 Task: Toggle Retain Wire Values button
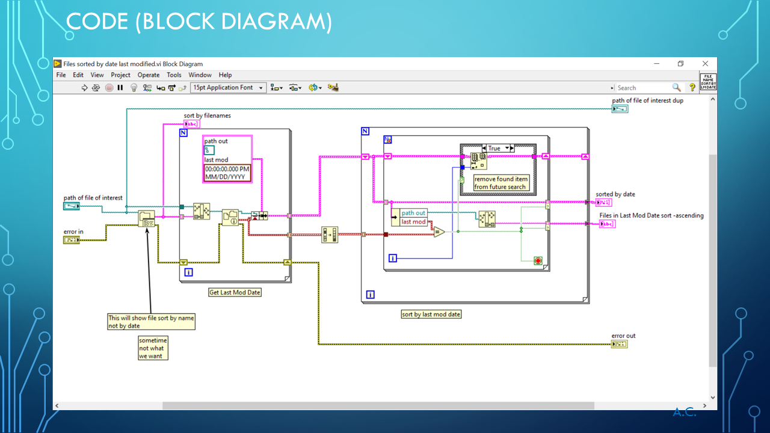click(147, 88)
